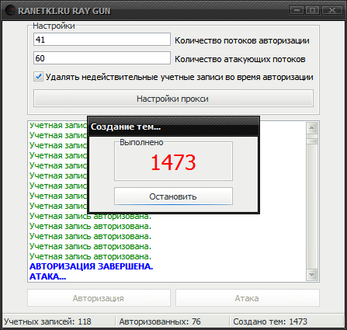Click the authorization threads count field showing 41
Viewport: 347px width, 330px height.
coord(102,40)
